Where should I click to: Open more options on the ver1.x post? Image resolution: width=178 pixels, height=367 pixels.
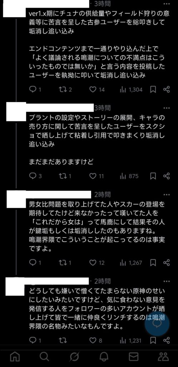[167, 4]
